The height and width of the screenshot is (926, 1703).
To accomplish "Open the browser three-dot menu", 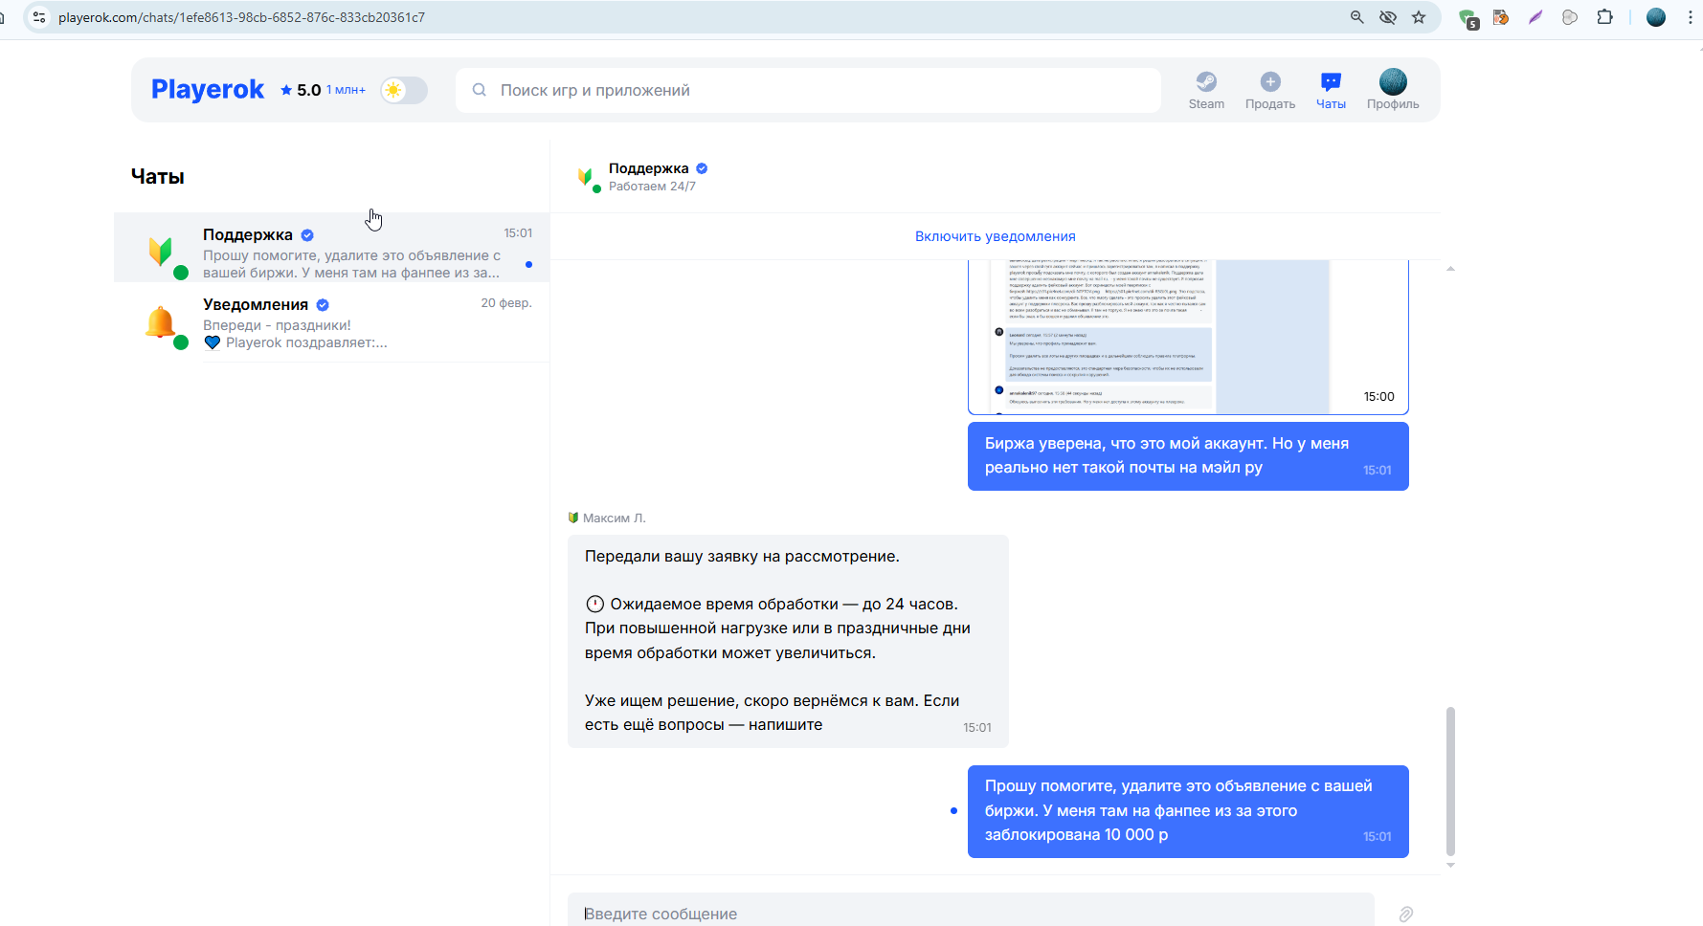I will point(1691,17).
